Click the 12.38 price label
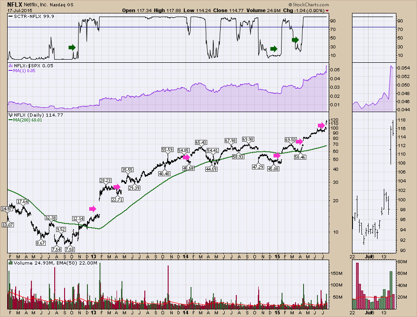The width and height of the screenshot is (417, 317). (x=51, y=218)
